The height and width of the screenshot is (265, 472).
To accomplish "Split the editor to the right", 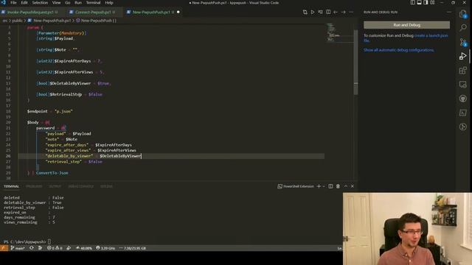I will coord(328,12).
